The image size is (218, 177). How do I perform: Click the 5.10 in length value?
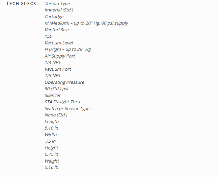[51, 128]
